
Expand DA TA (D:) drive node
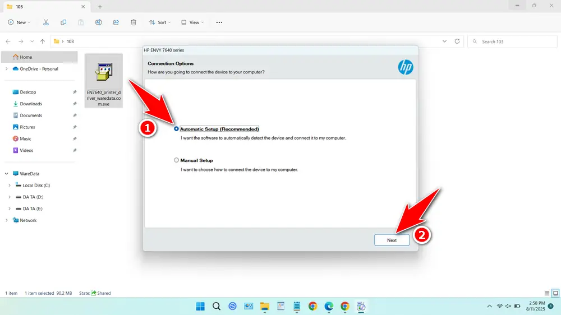point(10,197)
